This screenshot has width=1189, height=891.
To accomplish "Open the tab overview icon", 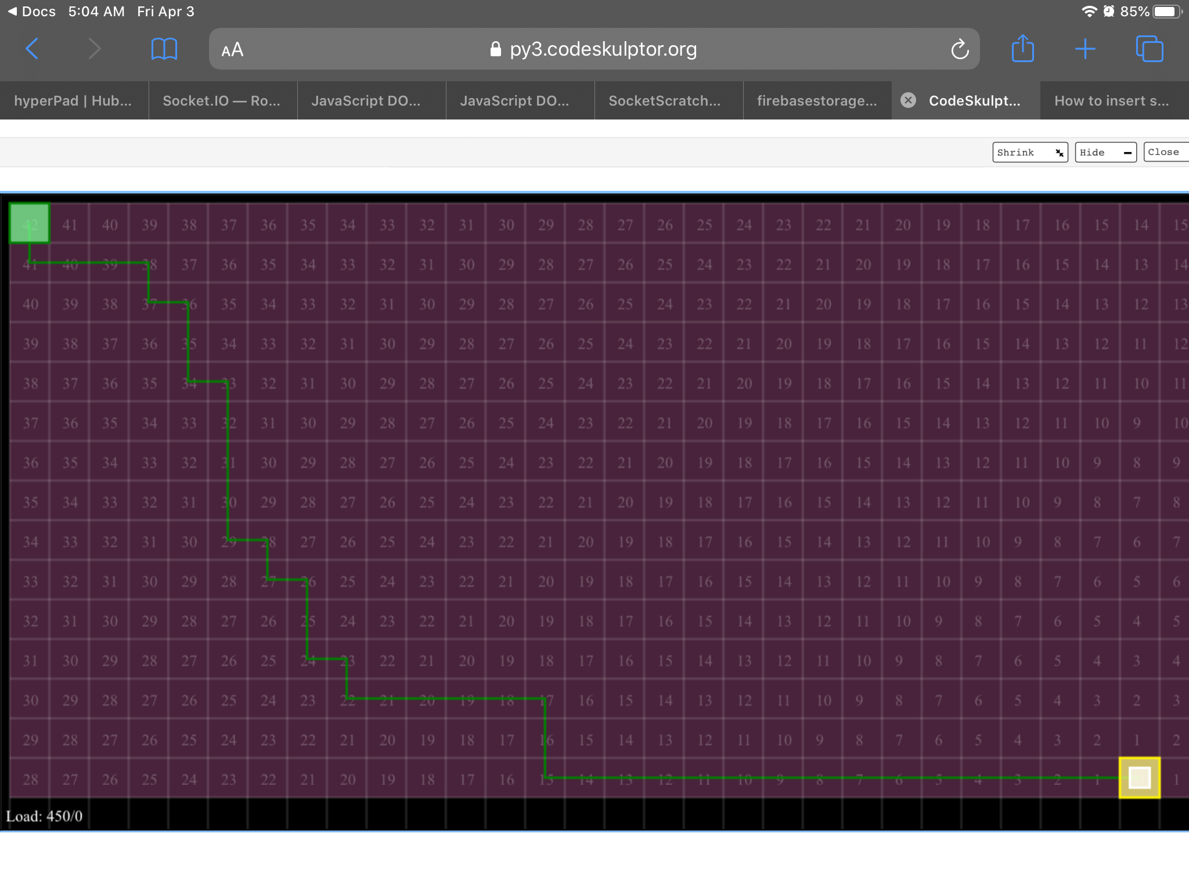I will 1149,49.
